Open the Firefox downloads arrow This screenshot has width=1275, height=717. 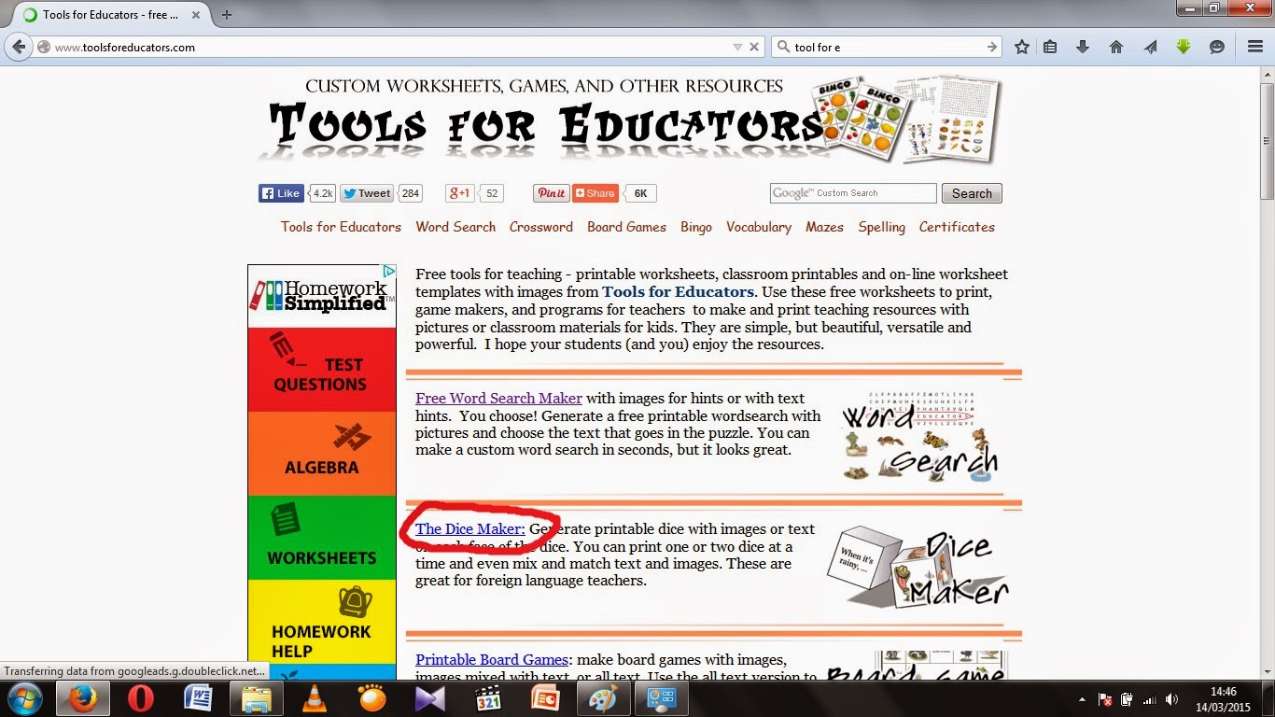[x=1083, y=47]
